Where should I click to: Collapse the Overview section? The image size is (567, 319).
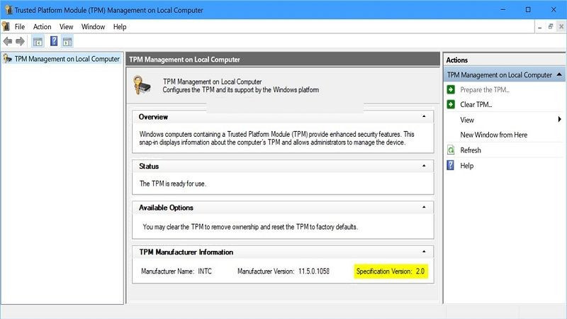coord(424,116)
